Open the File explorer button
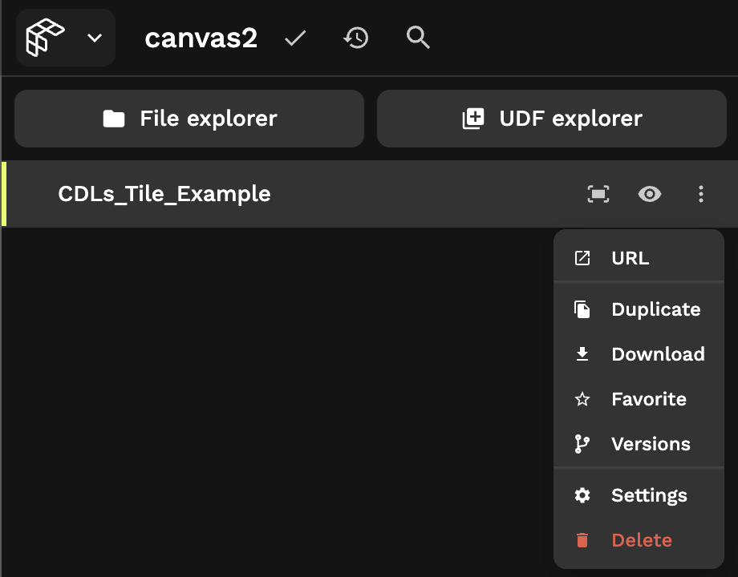 pos(189,119)
